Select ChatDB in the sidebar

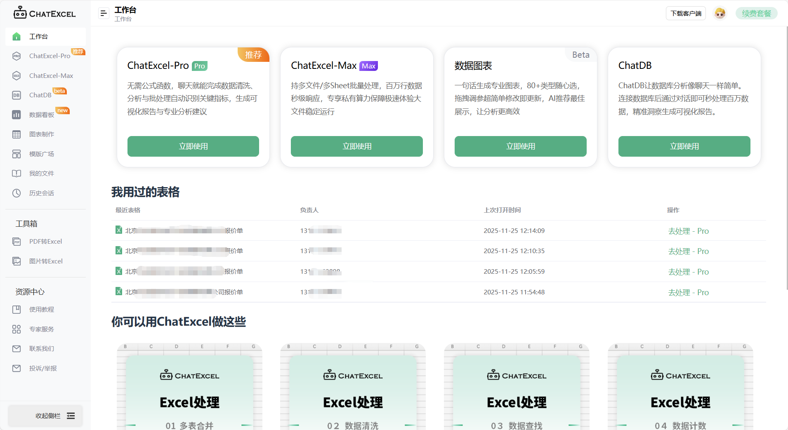(40, 95)
